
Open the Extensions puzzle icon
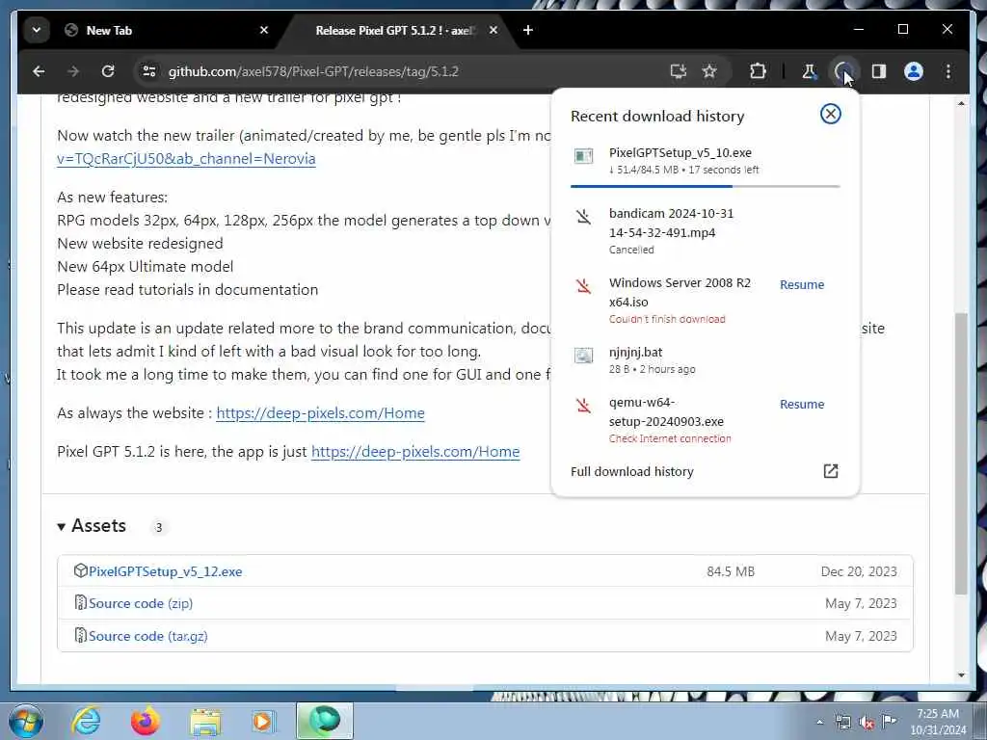[758, 71]
